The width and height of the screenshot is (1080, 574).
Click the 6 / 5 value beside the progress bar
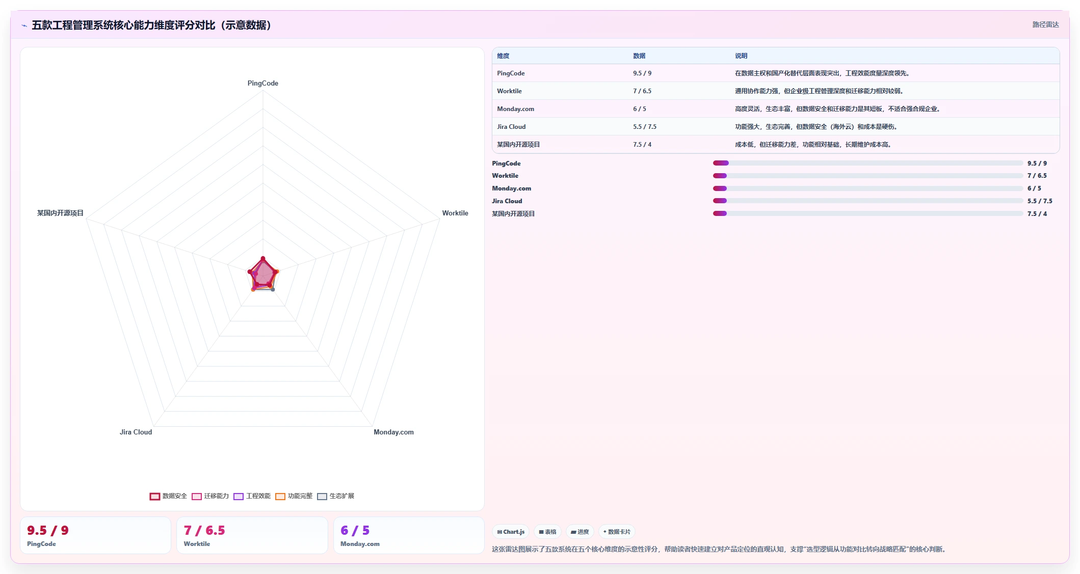pos(1034,188)
